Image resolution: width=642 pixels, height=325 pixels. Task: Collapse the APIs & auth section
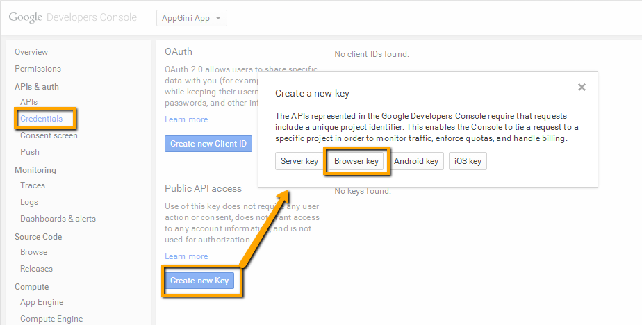(x=37, y=87)
